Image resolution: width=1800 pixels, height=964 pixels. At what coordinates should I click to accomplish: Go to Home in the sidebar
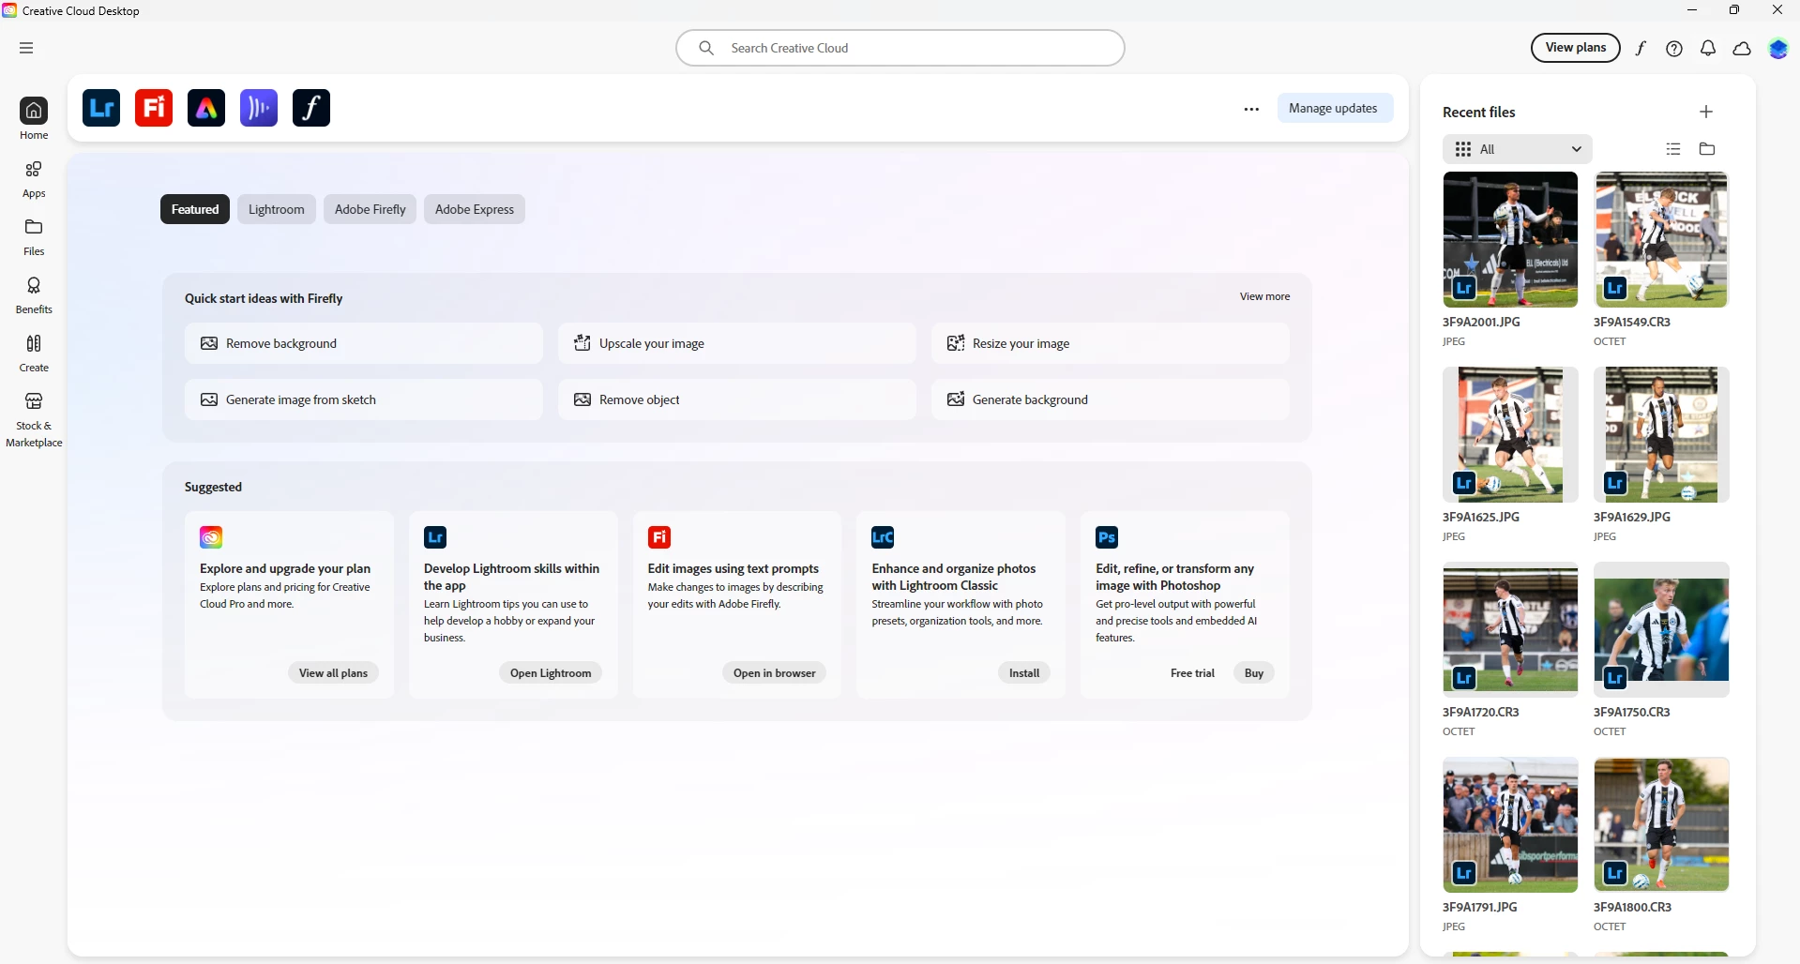34,119
